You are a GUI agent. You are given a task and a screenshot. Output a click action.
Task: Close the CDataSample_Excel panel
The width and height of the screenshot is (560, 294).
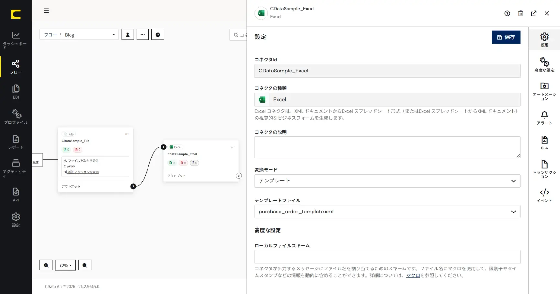(547, 13)
